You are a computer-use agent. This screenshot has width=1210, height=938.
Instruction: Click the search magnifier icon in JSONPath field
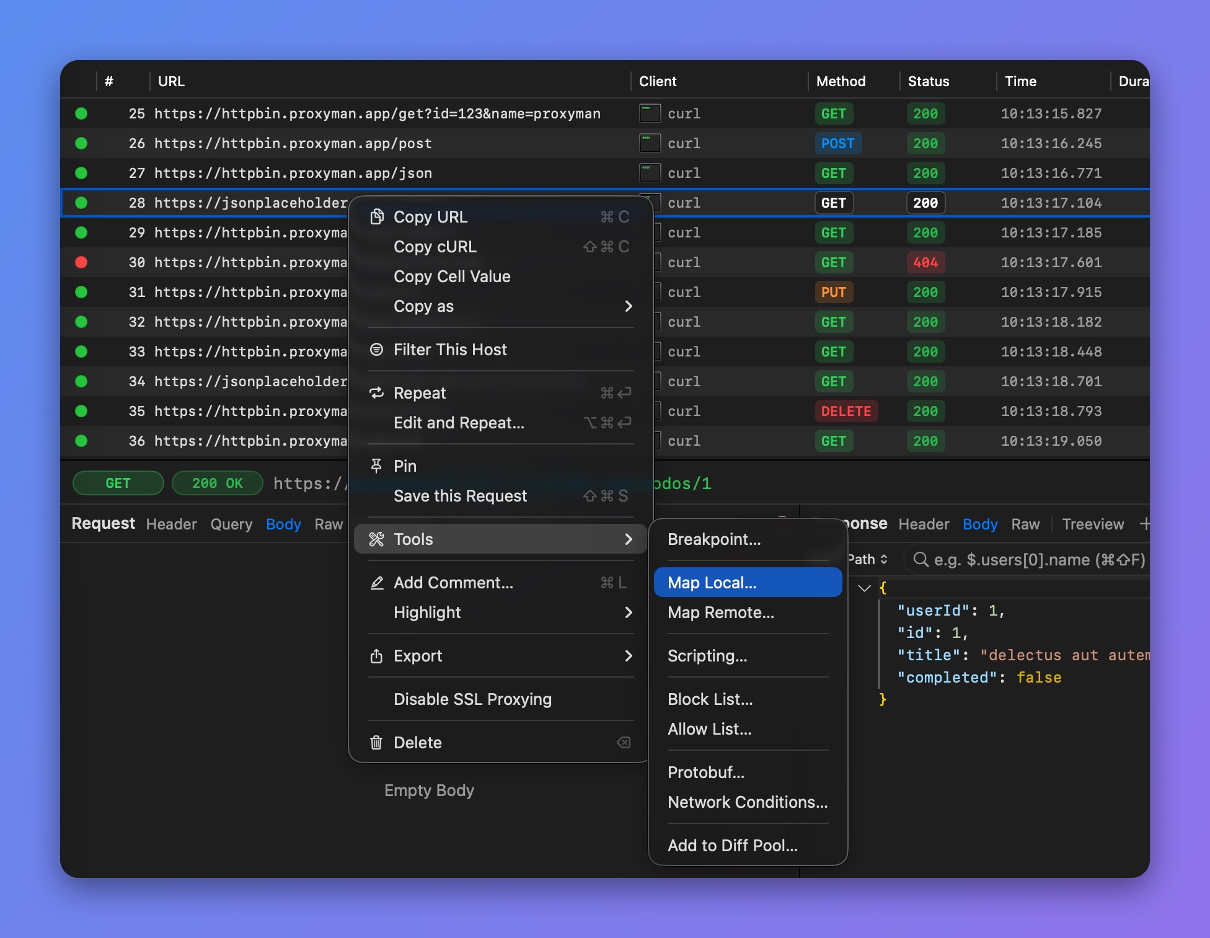(921, 560)
